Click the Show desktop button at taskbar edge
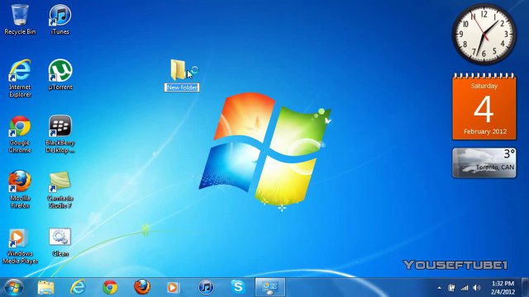 (526, 288)
